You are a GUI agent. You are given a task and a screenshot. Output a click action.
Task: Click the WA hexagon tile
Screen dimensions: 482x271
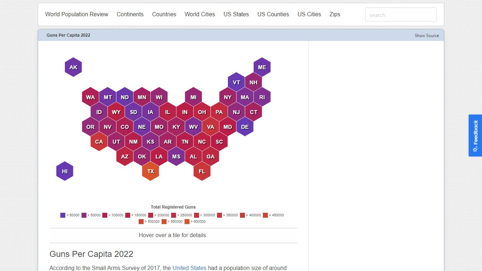[91, 97]
